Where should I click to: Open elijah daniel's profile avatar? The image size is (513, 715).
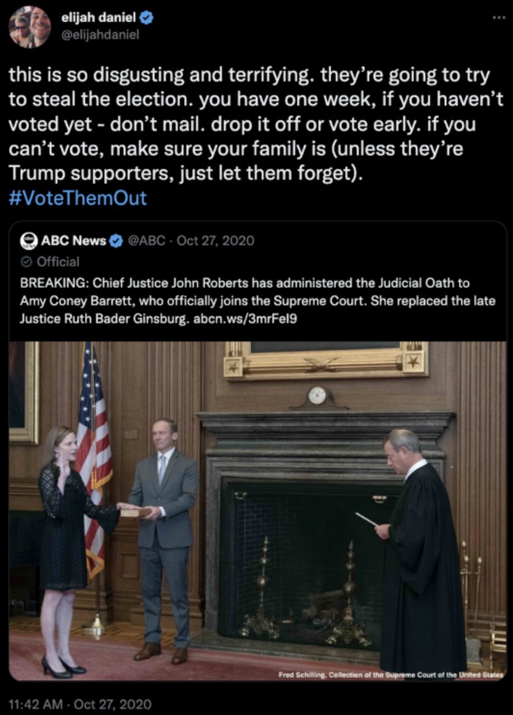[30, 27]
